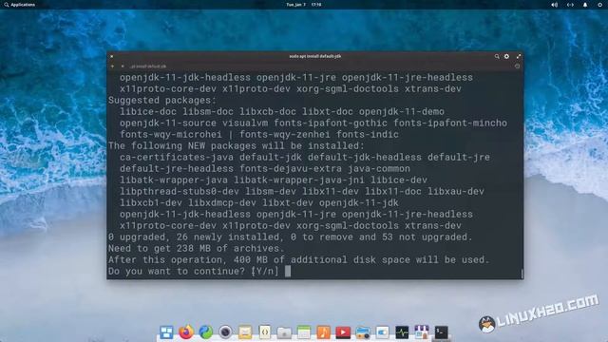Viewport: 608px width, 342px height.
Task: Open the network indicator in top panel
Action: [x=570, y=5]
